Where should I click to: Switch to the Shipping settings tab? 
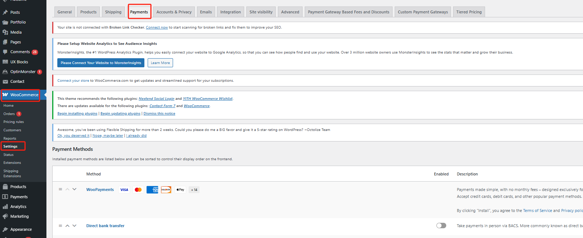113,12
